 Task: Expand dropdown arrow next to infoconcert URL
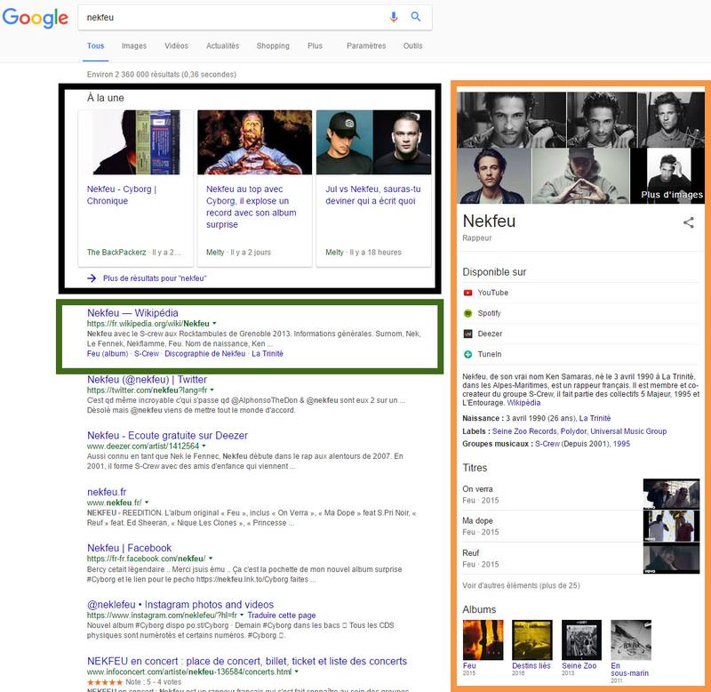[297, 672]
